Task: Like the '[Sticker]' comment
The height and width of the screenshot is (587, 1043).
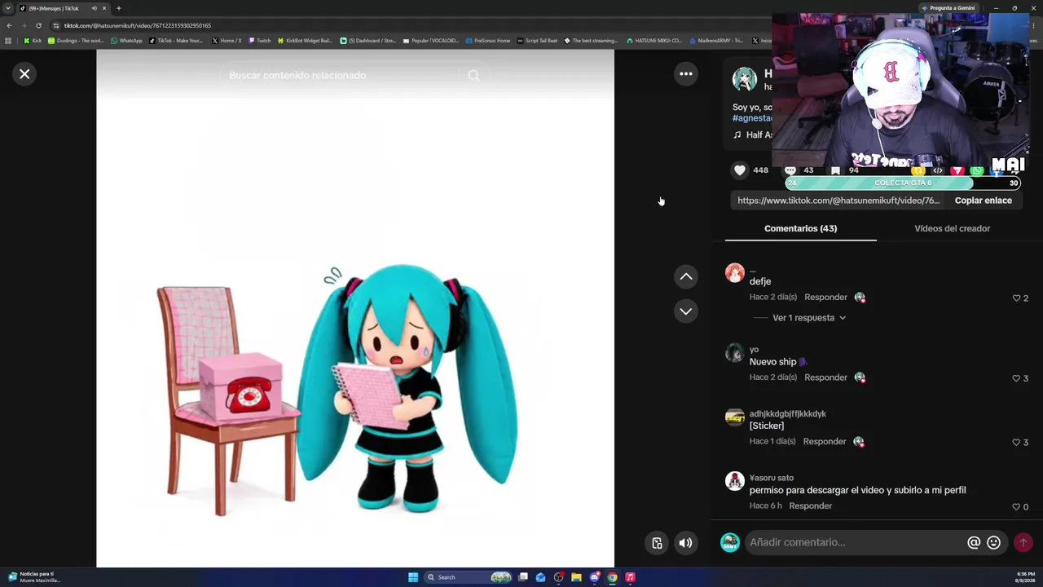Action: tap(1017, 443)
